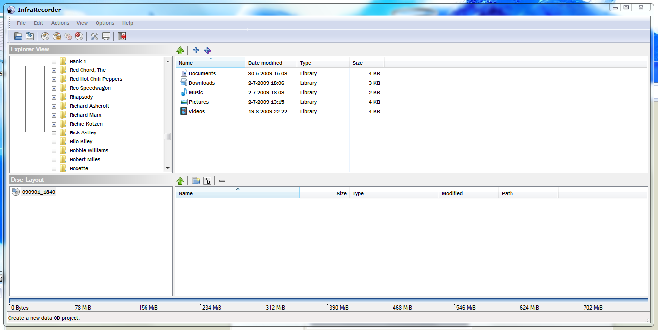Select the Videos library film icon

(184, 111)
